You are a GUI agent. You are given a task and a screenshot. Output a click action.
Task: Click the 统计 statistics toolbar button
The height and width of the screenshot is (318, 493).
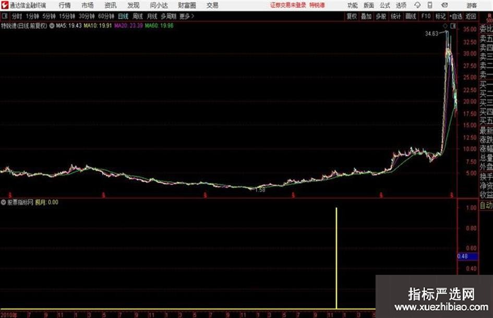[396, 16]
